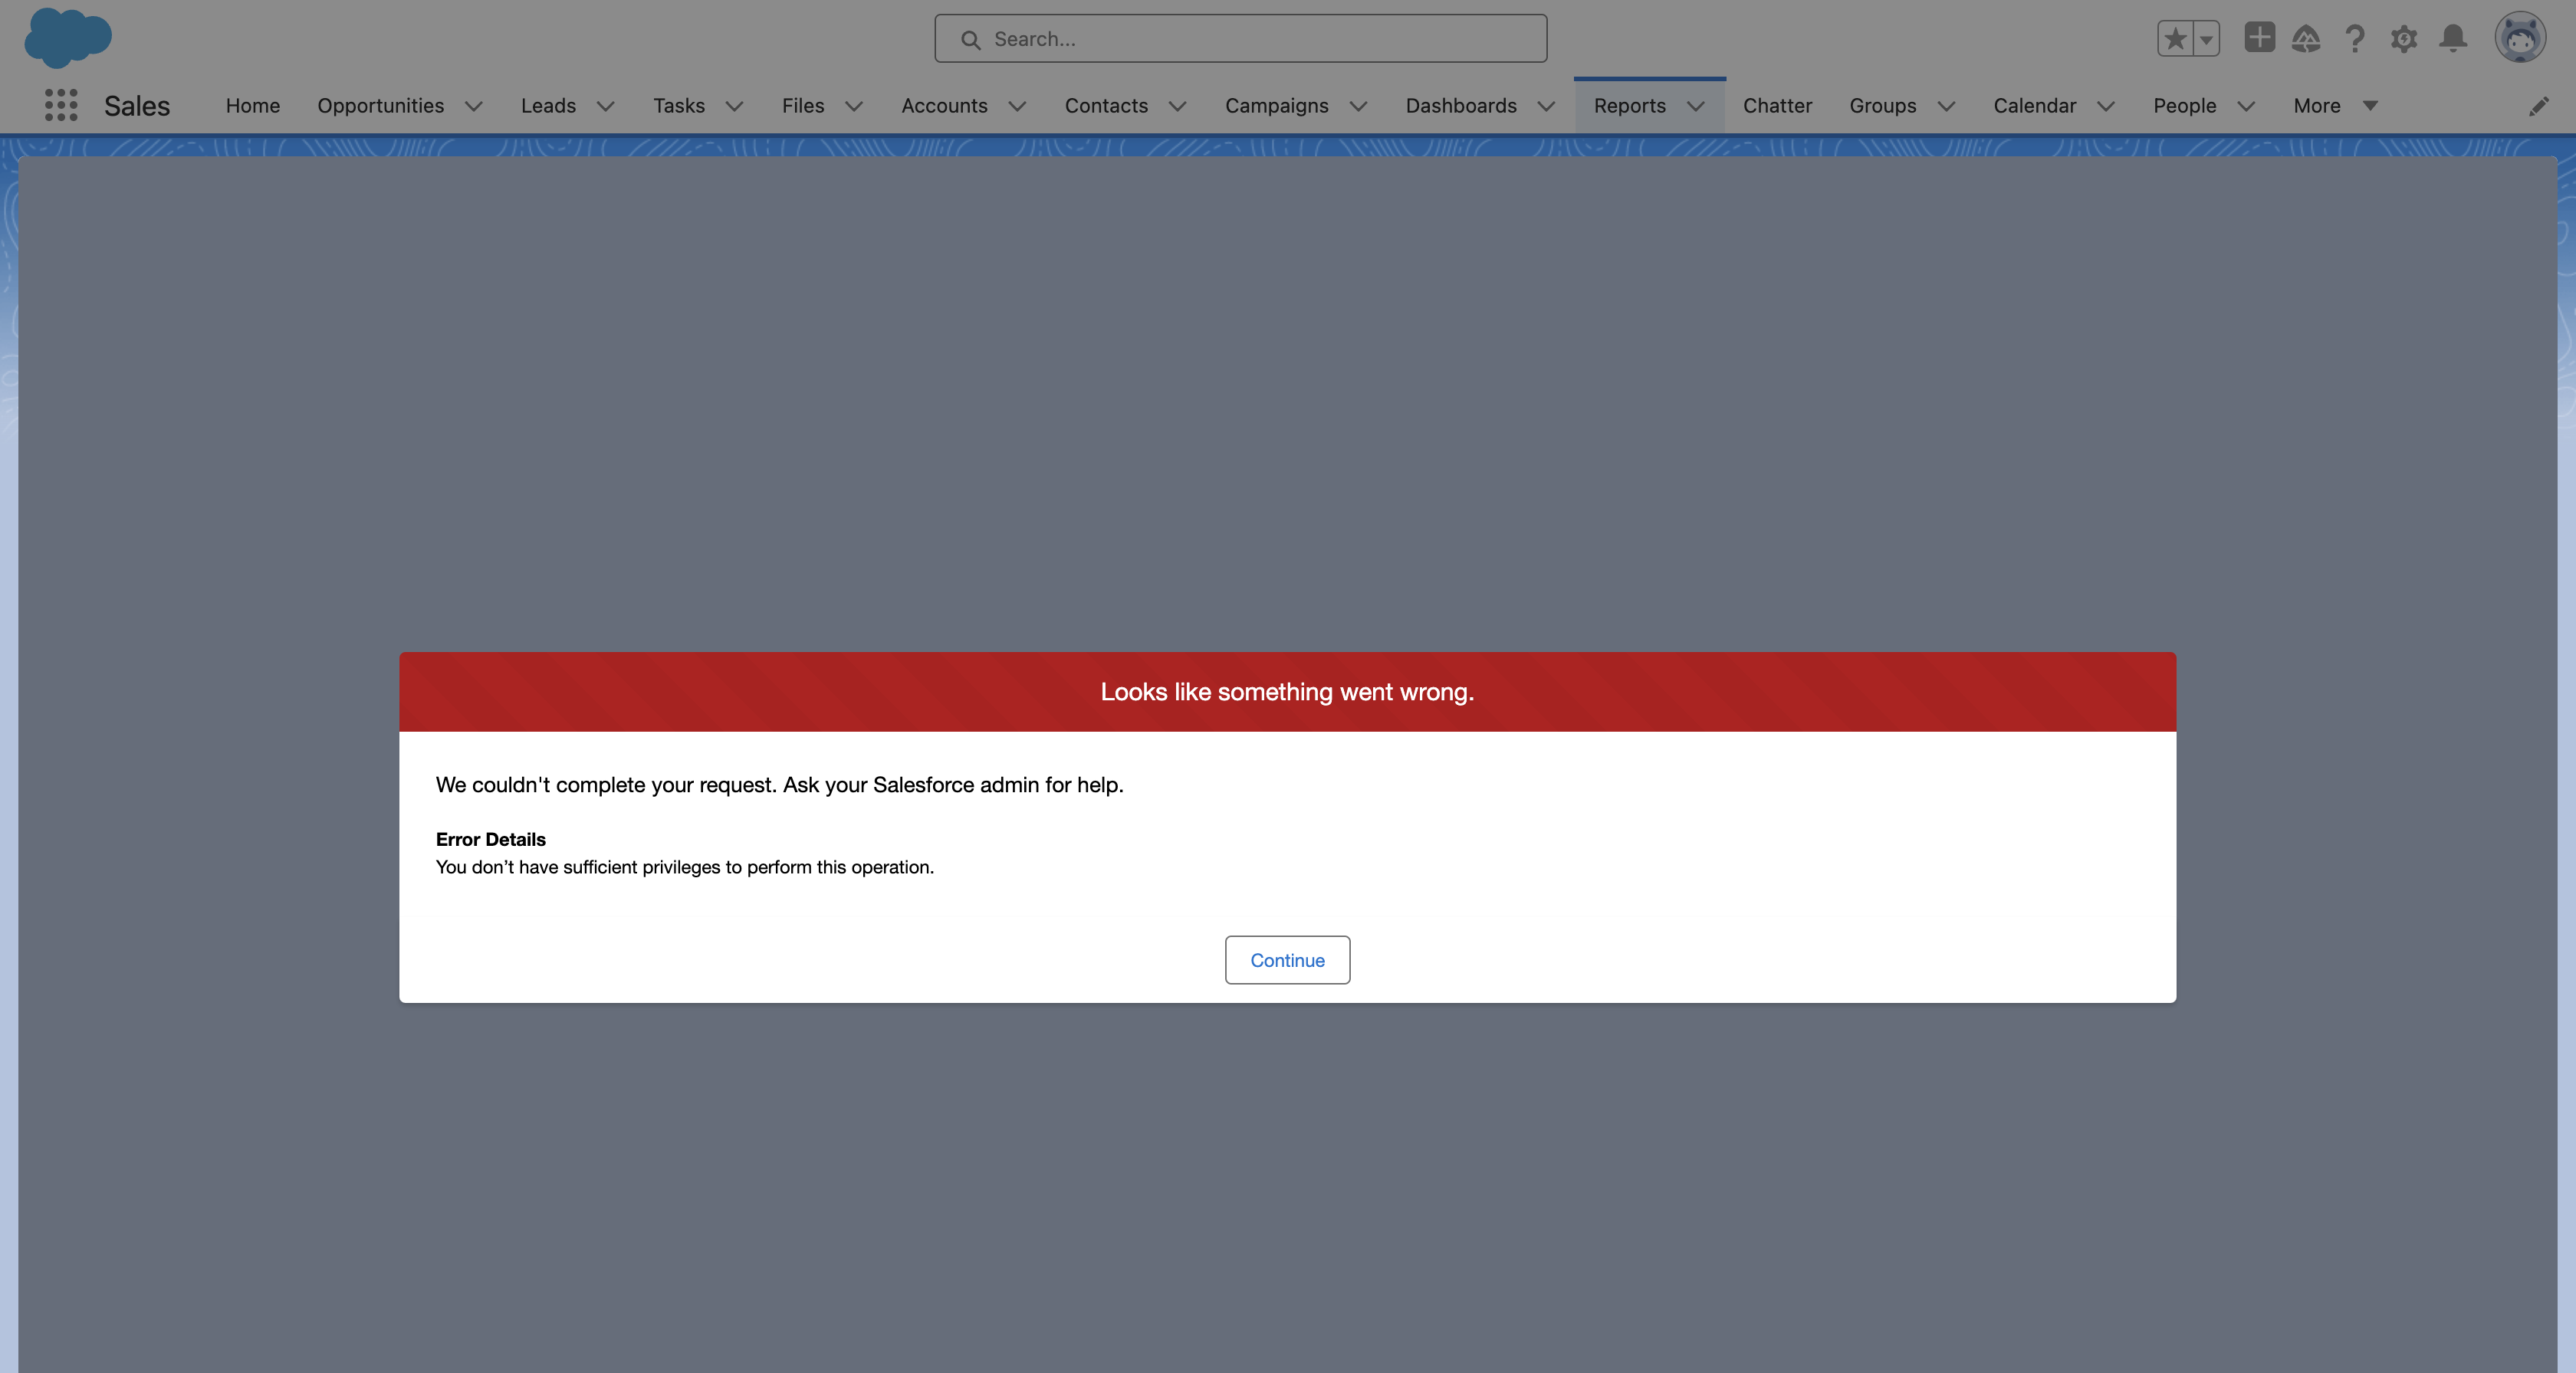Click the Favorites star icon
Image resolution: width=2576 pixels, height=1373 pixels.
[2174, 39]
